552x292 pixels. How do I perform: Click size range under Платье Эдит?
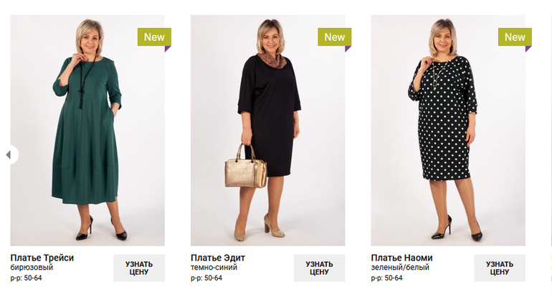click(206, 278)
